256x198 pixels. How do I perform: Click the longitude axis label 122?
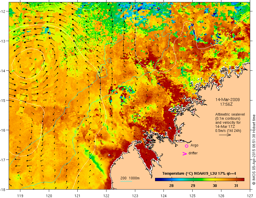[106, 196]
